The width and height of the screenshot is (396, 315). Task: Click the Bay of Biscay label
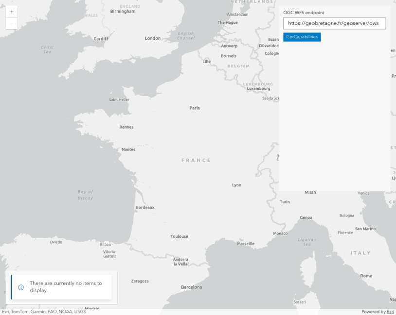[x=85, y=195]
